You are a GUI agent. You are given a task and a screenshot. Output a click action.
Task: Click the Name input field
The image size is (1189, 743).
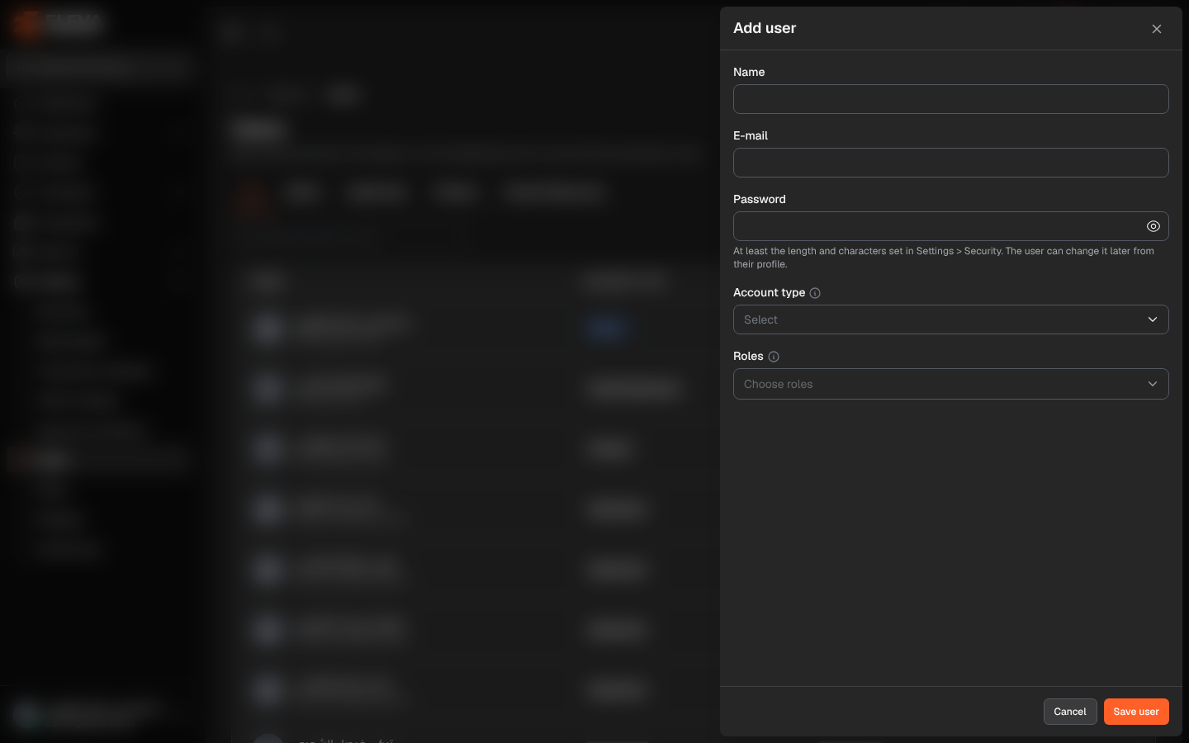click(951, 99)
